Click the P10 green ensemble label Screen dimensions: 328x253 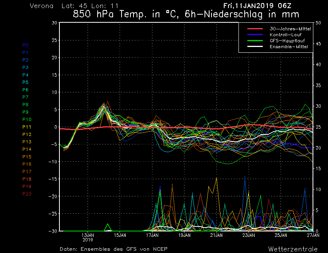pos(27,119)
